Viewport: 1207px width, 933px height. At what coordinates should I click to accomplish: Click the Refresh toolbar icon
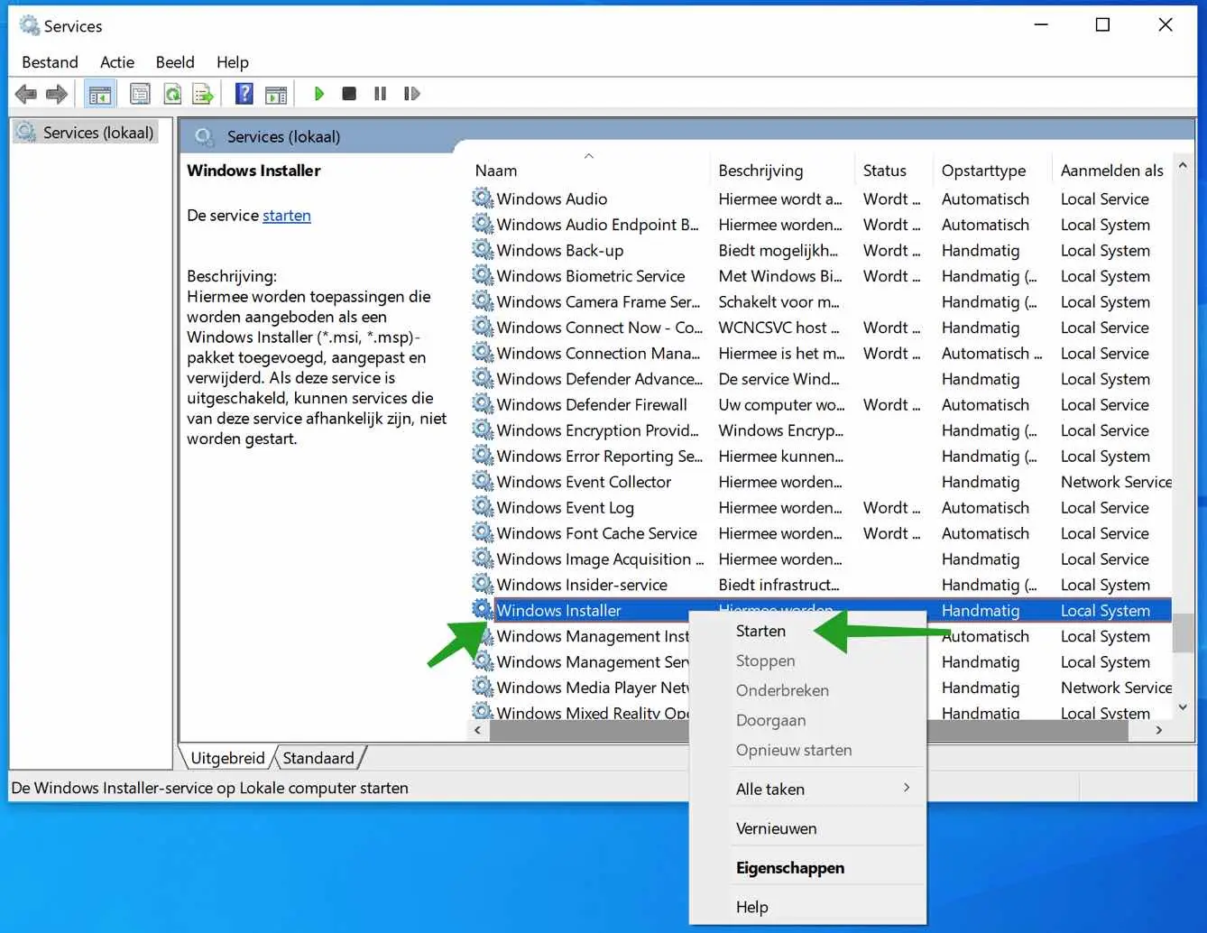[172, 94]
